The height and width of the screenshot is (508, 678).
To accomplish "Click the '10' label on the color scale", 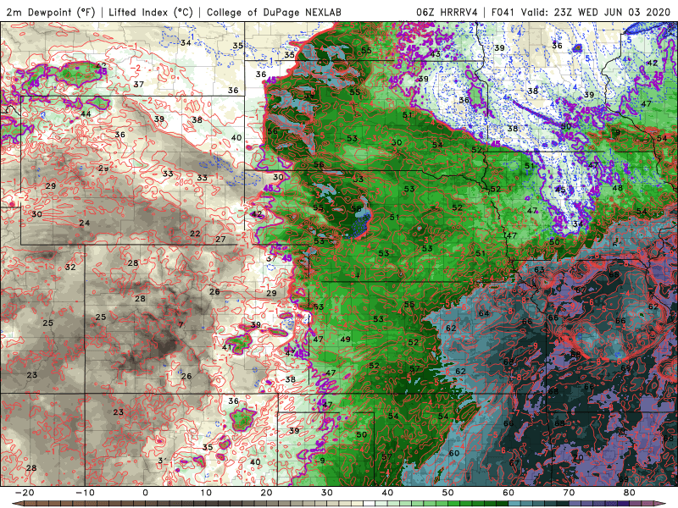I will (x=206, y=493).
